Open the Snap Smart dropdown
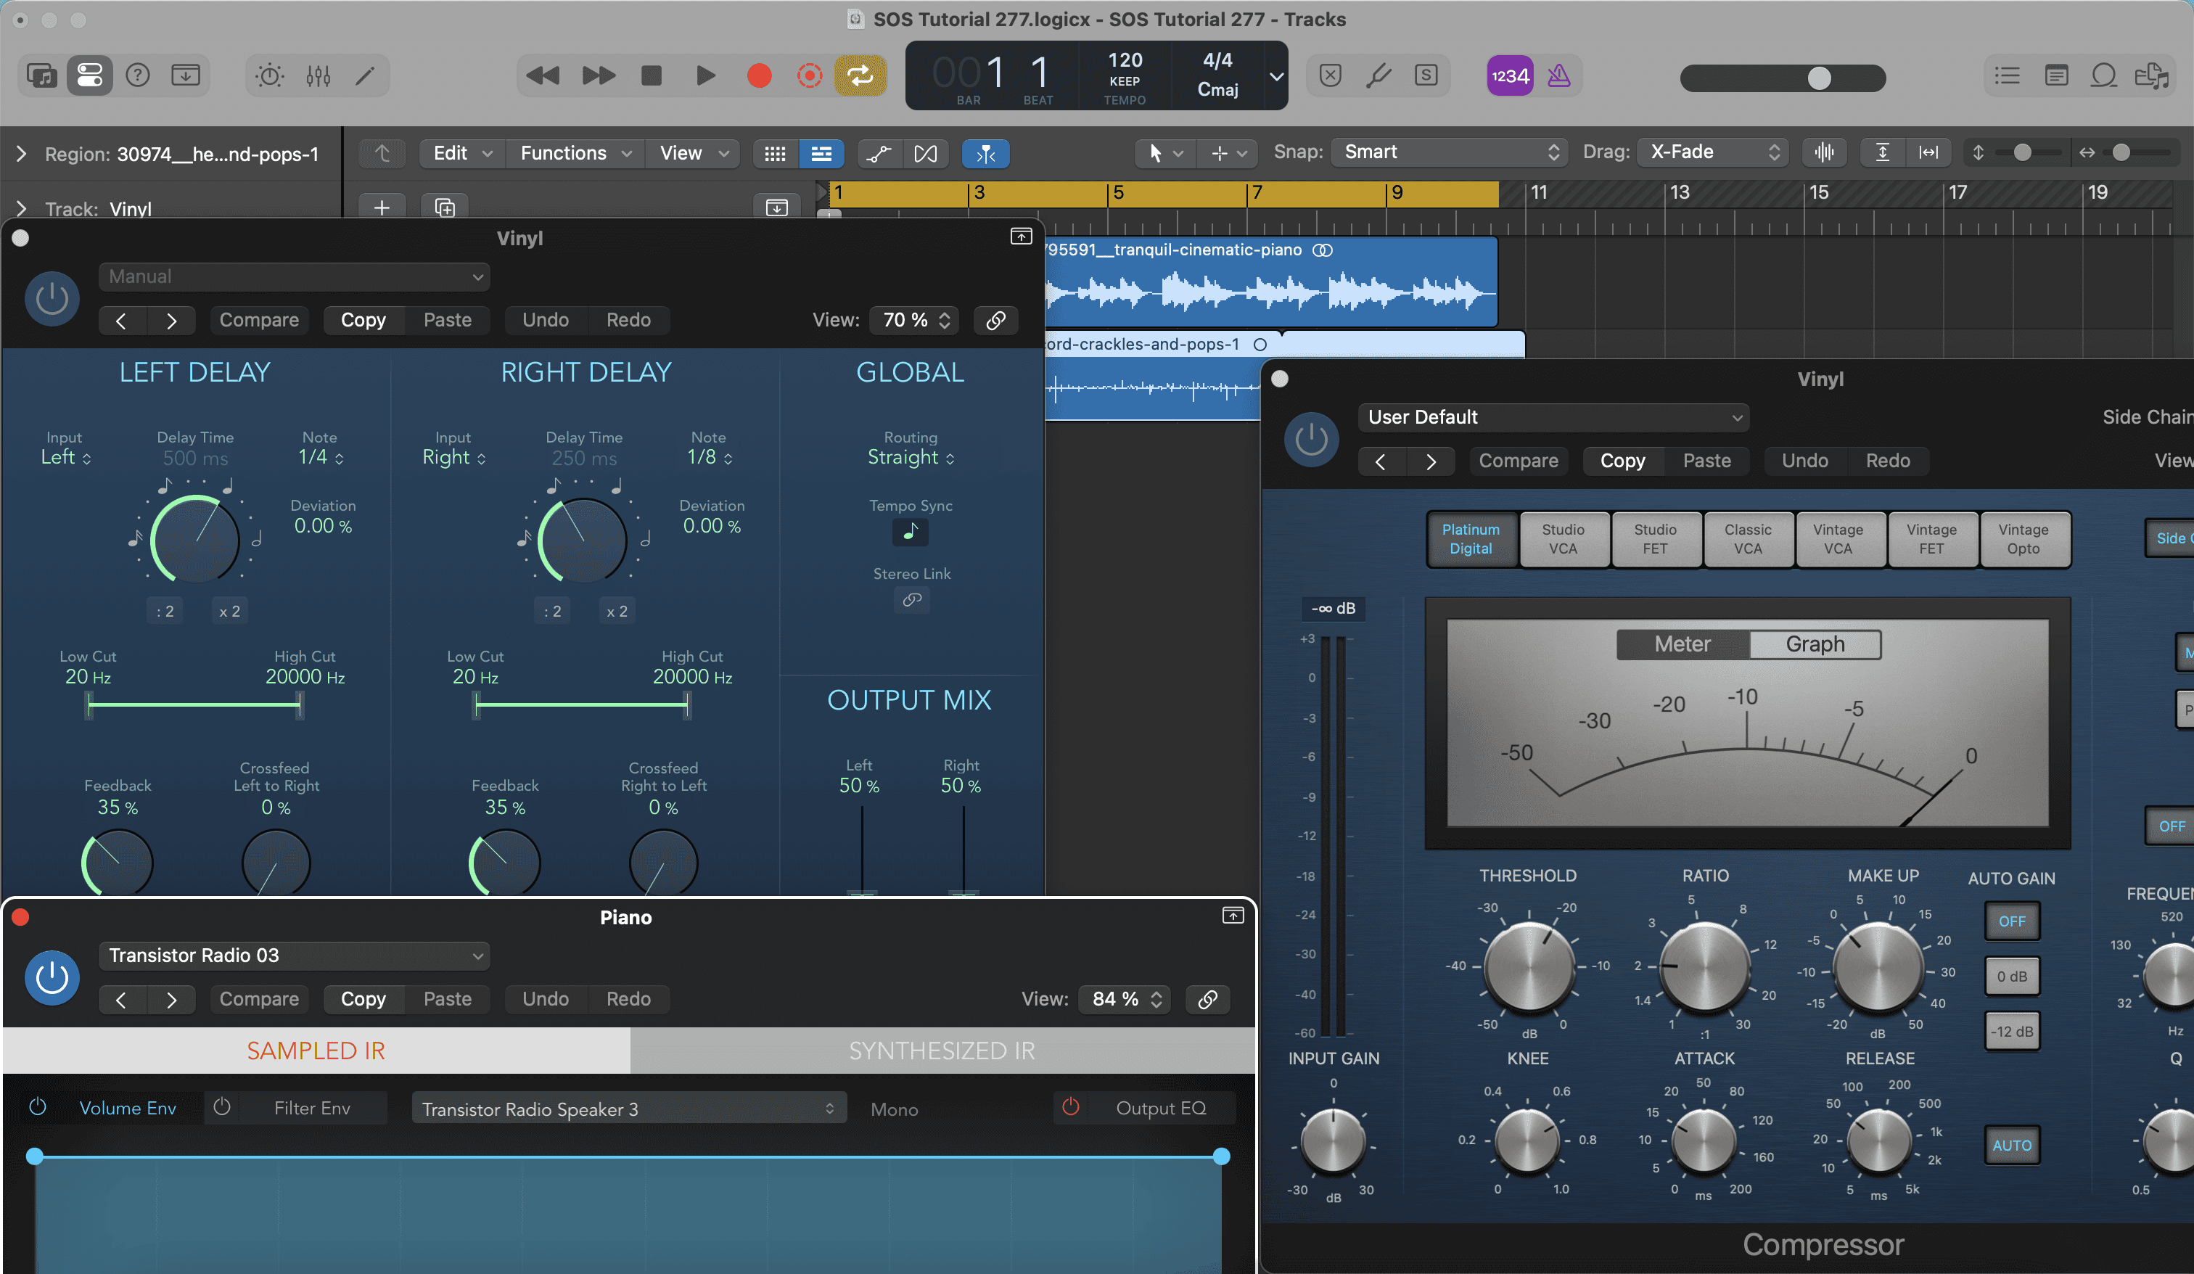Screen dimensions: 2194x1274 [1449, 152]
